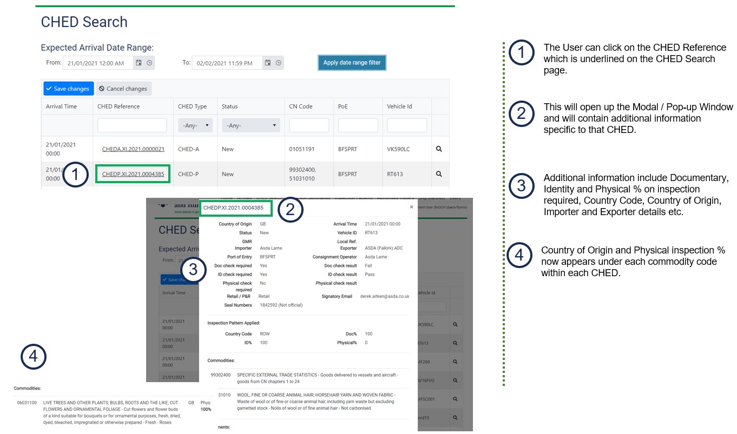The image size is (737, 434).
Task: Open clock time picker for To date
Action: [278, 63]
